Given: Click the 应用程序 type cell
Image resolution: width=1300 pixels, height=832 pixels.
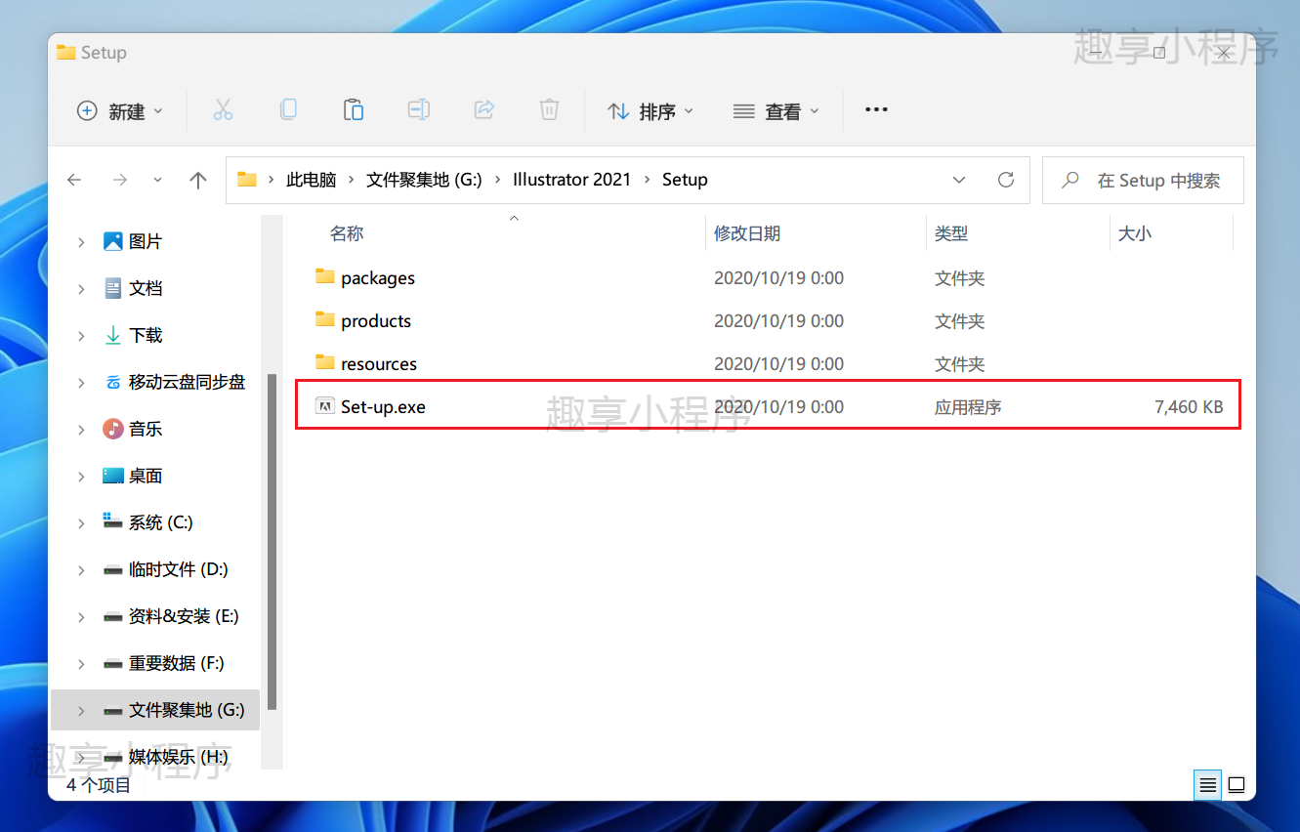Looking at the screenshot, I should 968,406.
